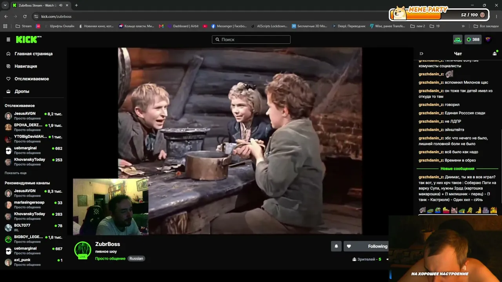The image size is (502, 282).
Task: Click the browse icon beside Навигация
Action: 8,66
